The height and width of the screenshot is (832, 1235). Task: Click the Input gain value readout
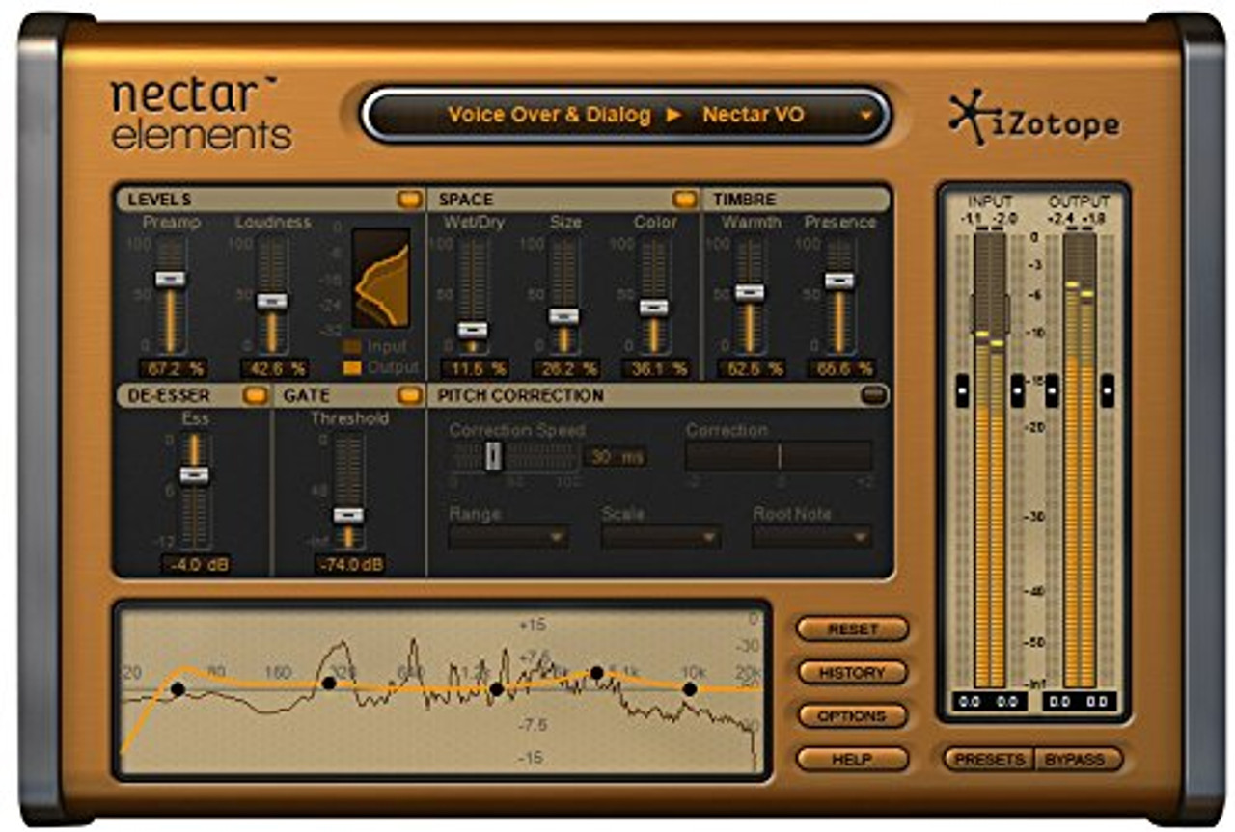point(989,702)
